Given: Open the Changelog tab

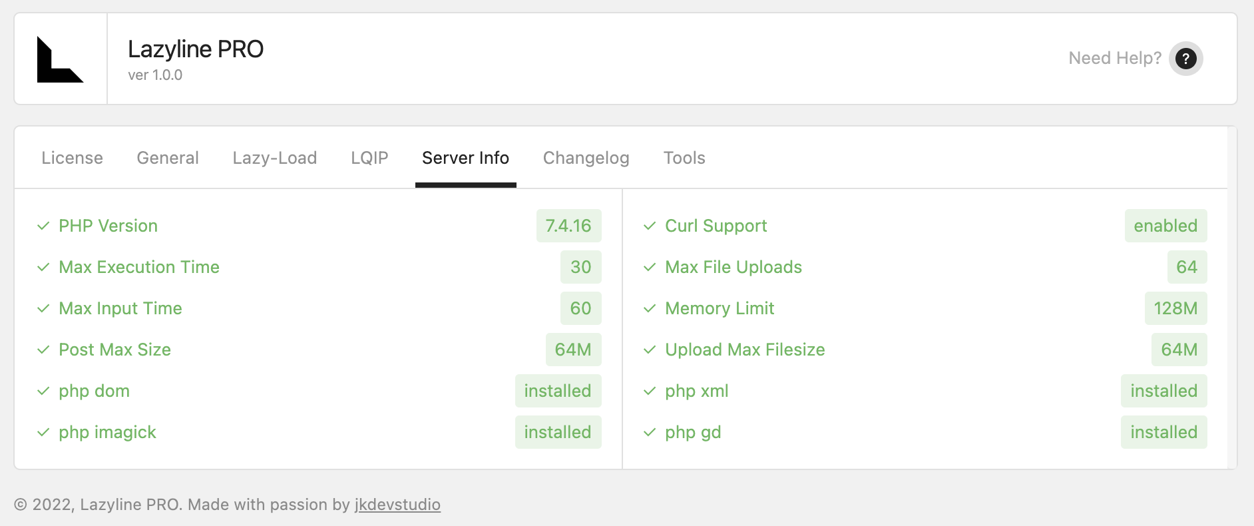Looking at the screenshot, I should (586, 158).
